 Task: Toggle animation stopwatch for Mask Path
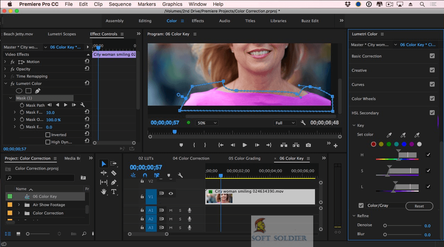(x=22, y=105)
